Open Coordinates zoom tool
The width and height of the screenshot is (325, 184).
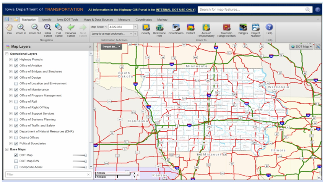click(176, 29)
